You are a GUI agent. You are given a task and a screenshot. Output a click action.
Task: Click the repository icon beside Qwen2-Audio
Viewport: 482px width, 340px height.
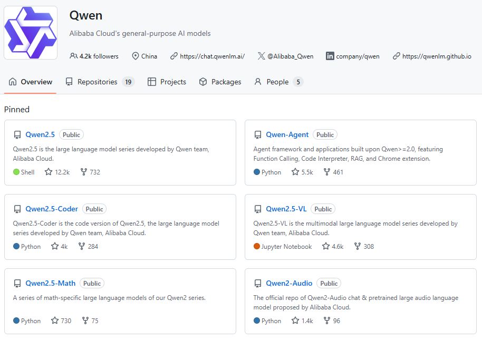[258, 284]
